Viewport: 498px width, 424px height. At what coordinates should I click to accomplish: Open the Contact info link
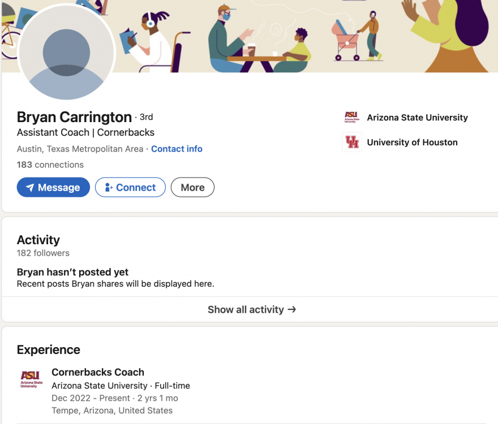[177, 149]
